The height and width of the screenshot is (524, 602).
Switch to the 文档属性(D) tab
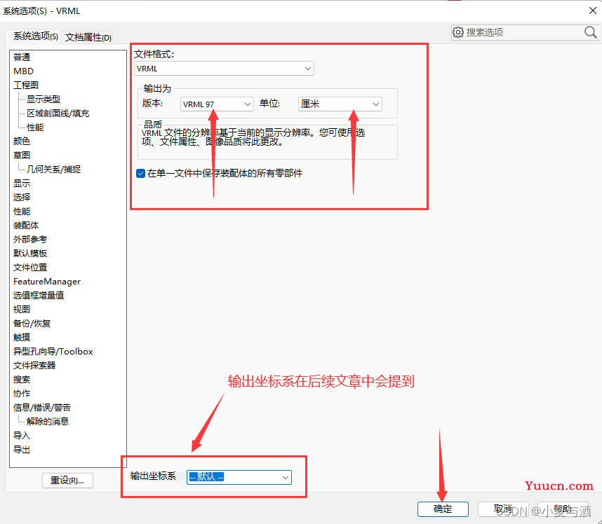coord(88,38)
